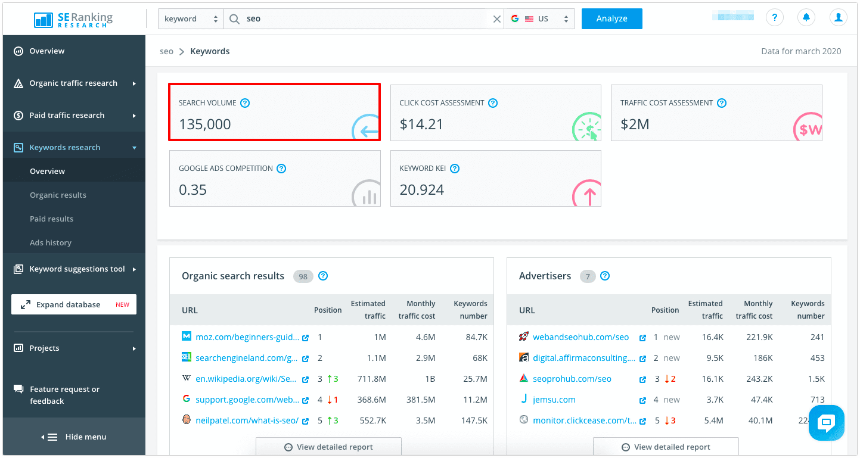The image size is (860, 458).
Task: Open help tooltip next to Google Ads Competition
Action: (281, 169)
